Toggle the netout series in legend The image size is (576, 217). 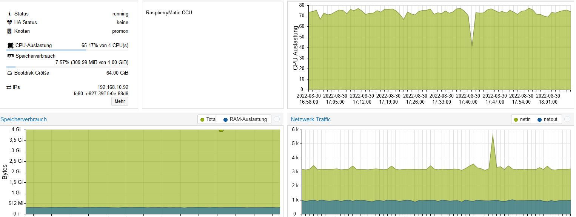pos(547,119)
